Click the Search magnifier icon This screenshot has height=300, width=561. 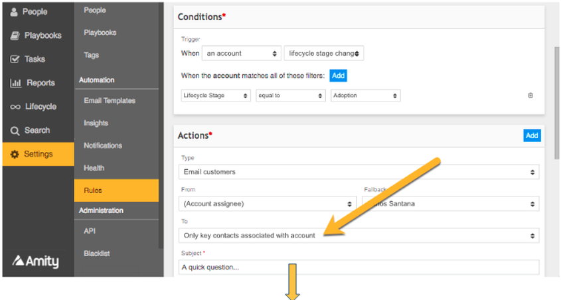click(x=15, y=131)
